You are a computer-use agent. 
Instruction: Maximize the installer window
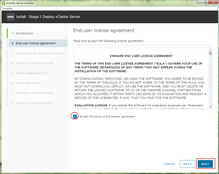[x=205, y=2]
